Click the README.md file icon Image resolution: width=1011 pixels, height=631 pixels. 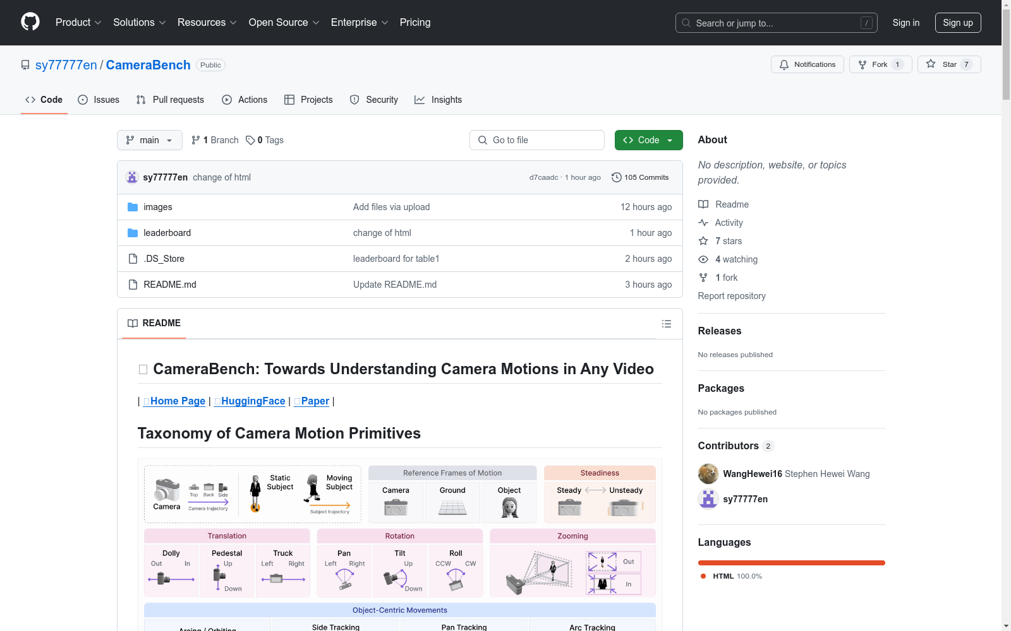point(133,285)
